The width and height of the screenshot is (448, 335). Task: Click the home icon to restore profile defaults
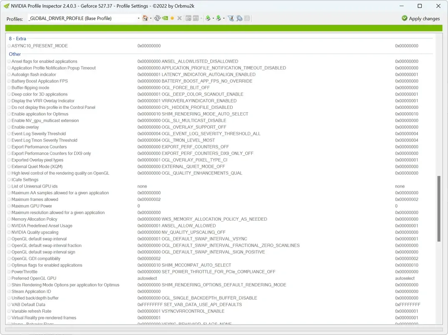[x=146, y=18]
